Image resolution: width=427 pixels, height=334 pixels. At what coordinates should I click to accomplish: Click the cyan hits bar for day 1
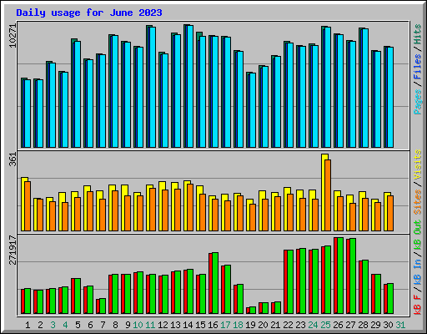coord(28,114)
